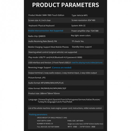The image size is (131, 131).
Task: Click blue Cameras are needed note
Action: click(x=62, y=68)
